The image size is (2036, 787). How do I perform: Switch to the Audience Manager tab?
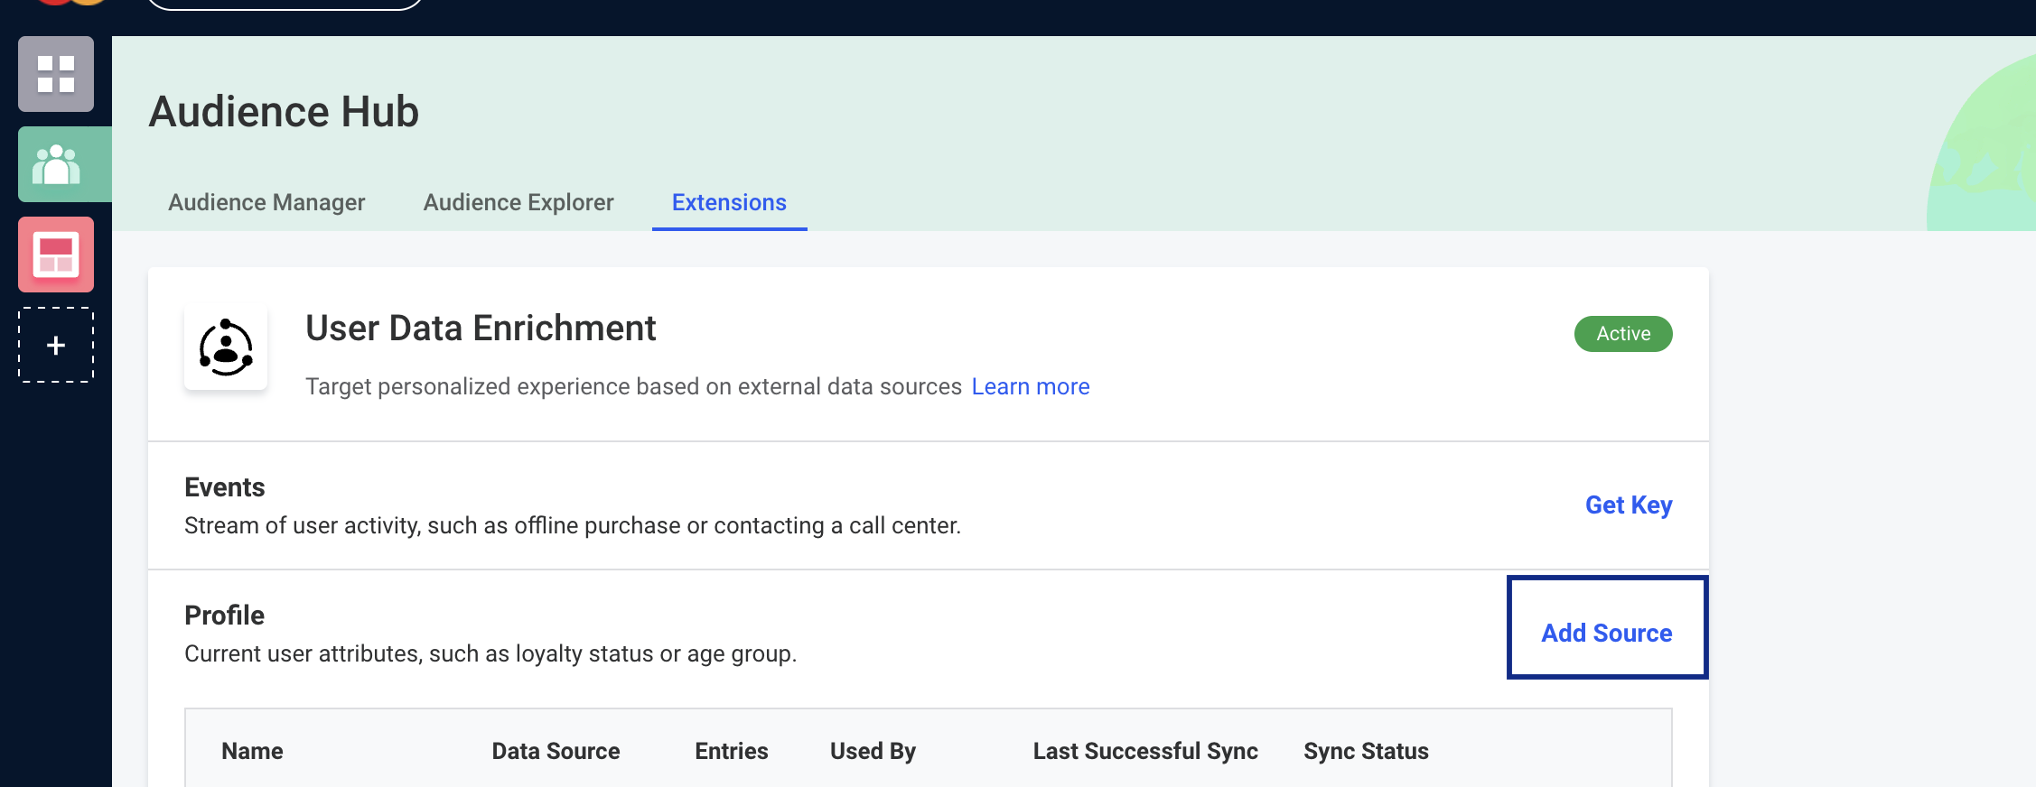[x=266, y=202]
